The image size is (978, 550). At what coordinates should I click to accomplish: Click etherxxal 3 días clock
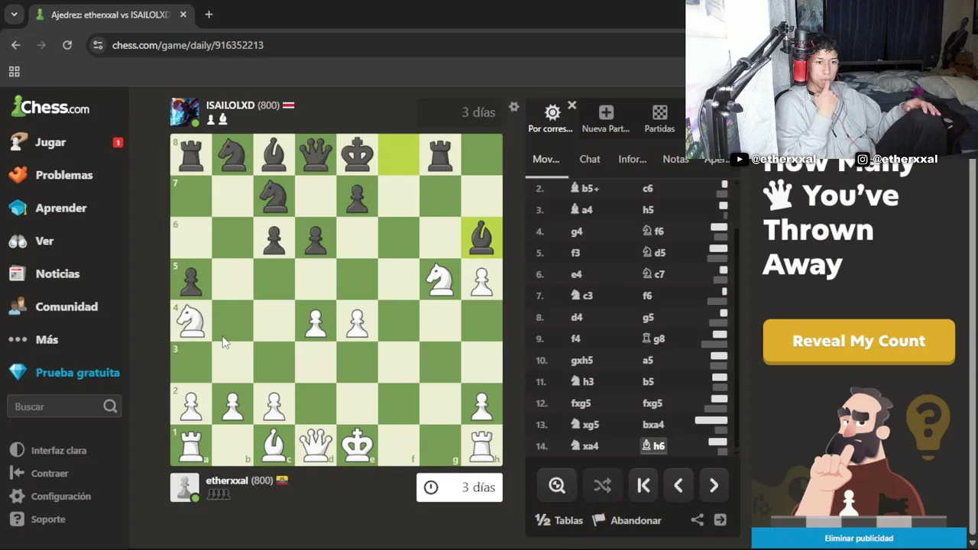(459, 487)
